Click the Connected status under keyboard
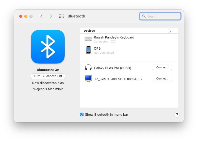Screen dimensions: 198x141 point(101,42)
